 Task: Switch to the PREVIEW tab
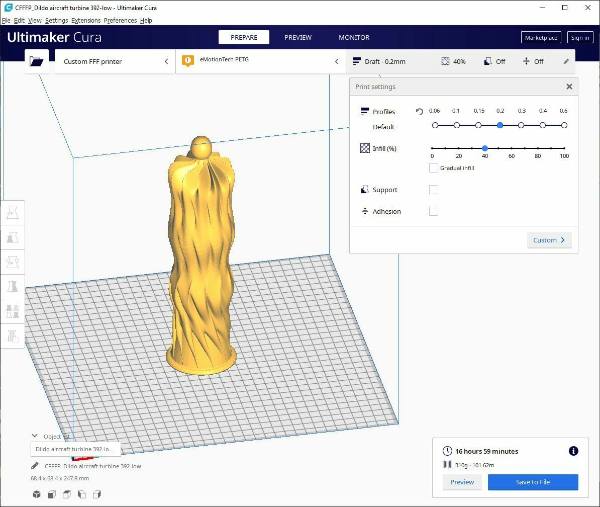click(x=298, y=37)
